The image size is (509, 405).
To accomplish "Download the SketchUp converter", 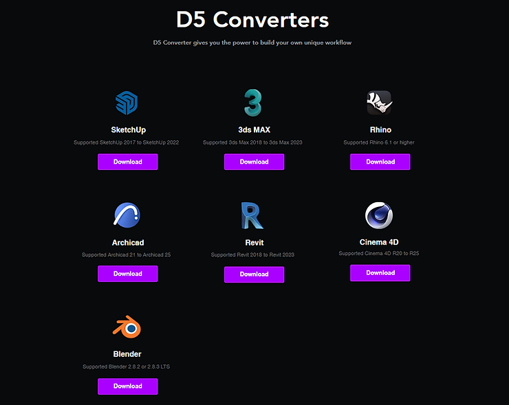I will (x=127, y=162).
